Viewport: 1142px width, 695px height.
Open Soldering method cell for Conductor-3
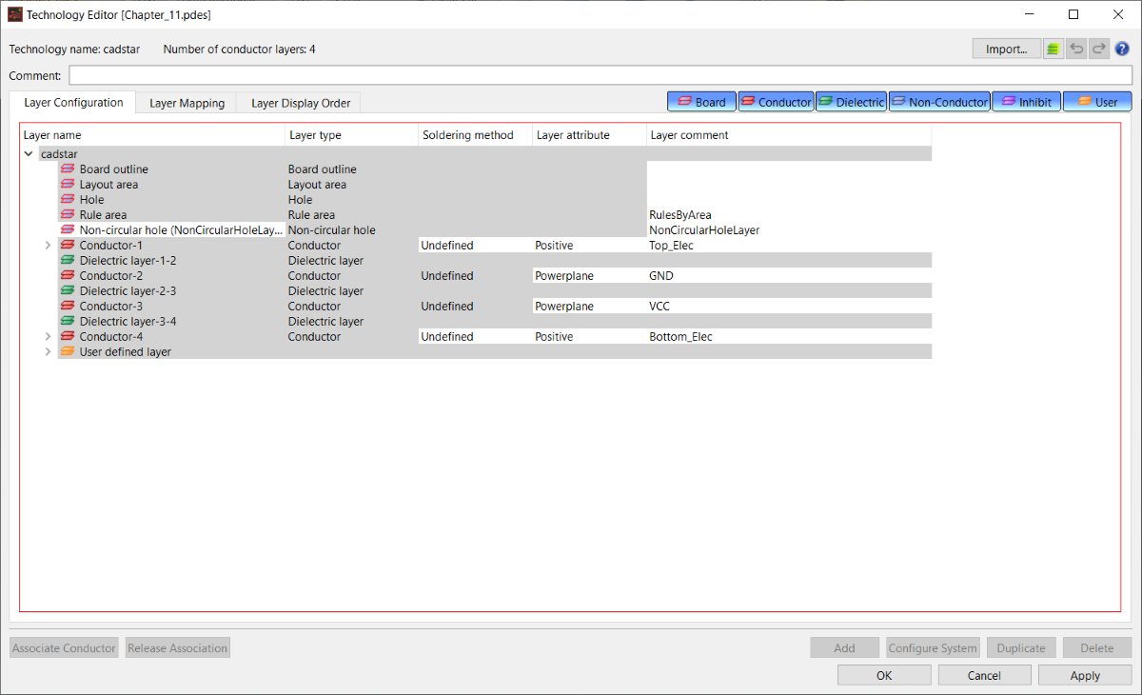pyautogui.click(x=475, y=307)
